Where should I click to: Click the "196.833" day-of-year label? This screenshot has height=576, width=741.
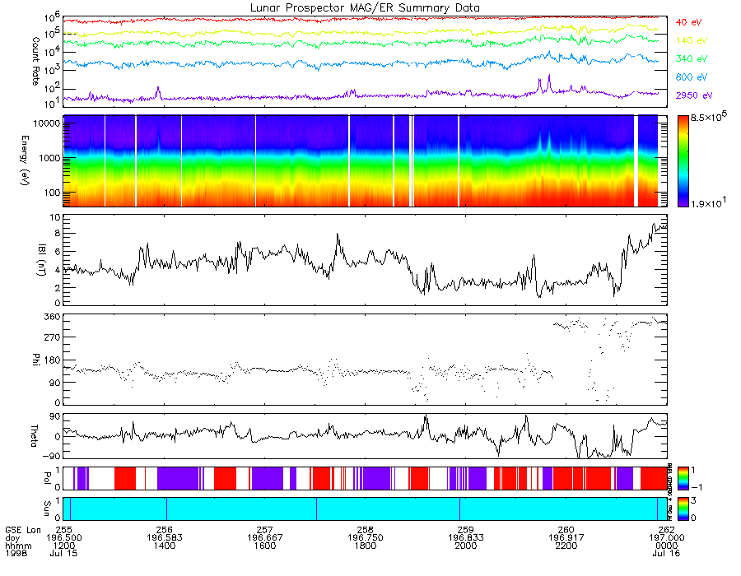[465, 538]
